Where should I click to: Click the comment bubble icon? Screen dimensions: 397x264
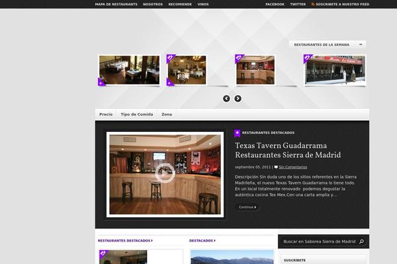click(x=276, y=167)
